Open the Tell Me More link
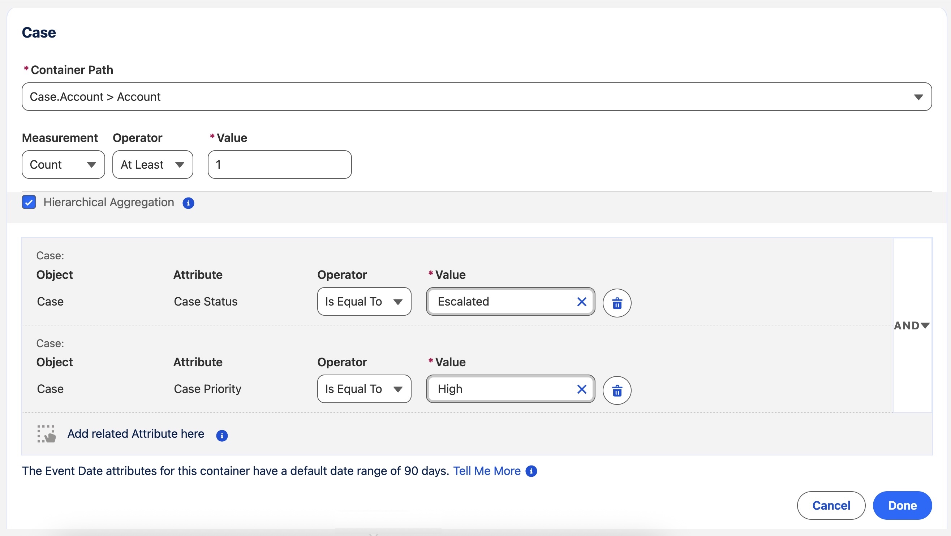The image size is (951, 536). point(487,471)
